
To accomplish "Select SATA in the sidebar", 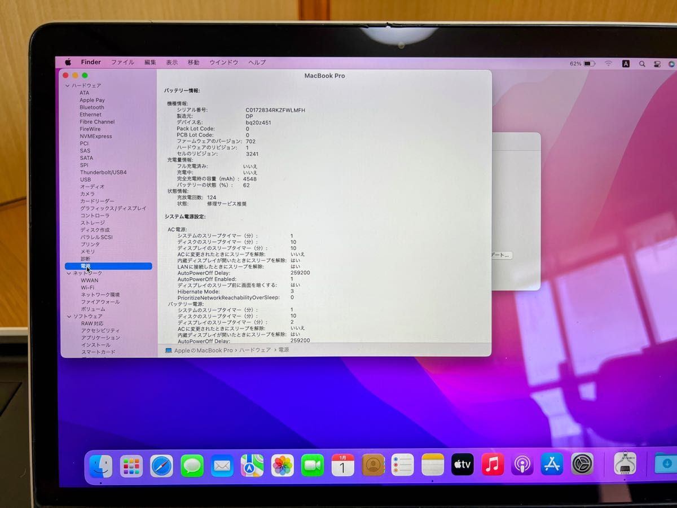I will pos(86,158).
